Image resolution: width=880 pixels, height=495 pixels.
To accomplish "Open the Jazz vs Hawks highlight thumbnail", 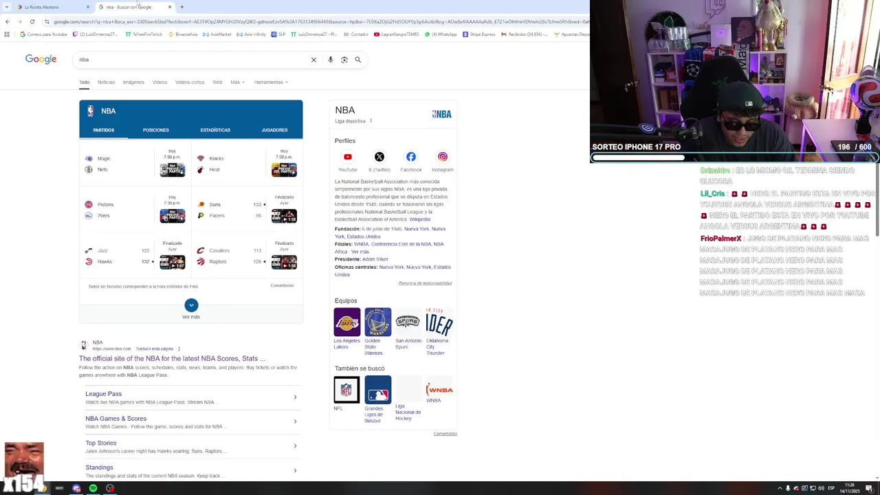I will [x=173, y=262].
